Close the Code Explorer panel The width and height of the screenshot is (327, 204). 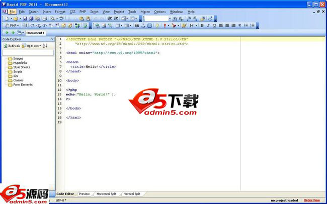click(x=52, y=39)
